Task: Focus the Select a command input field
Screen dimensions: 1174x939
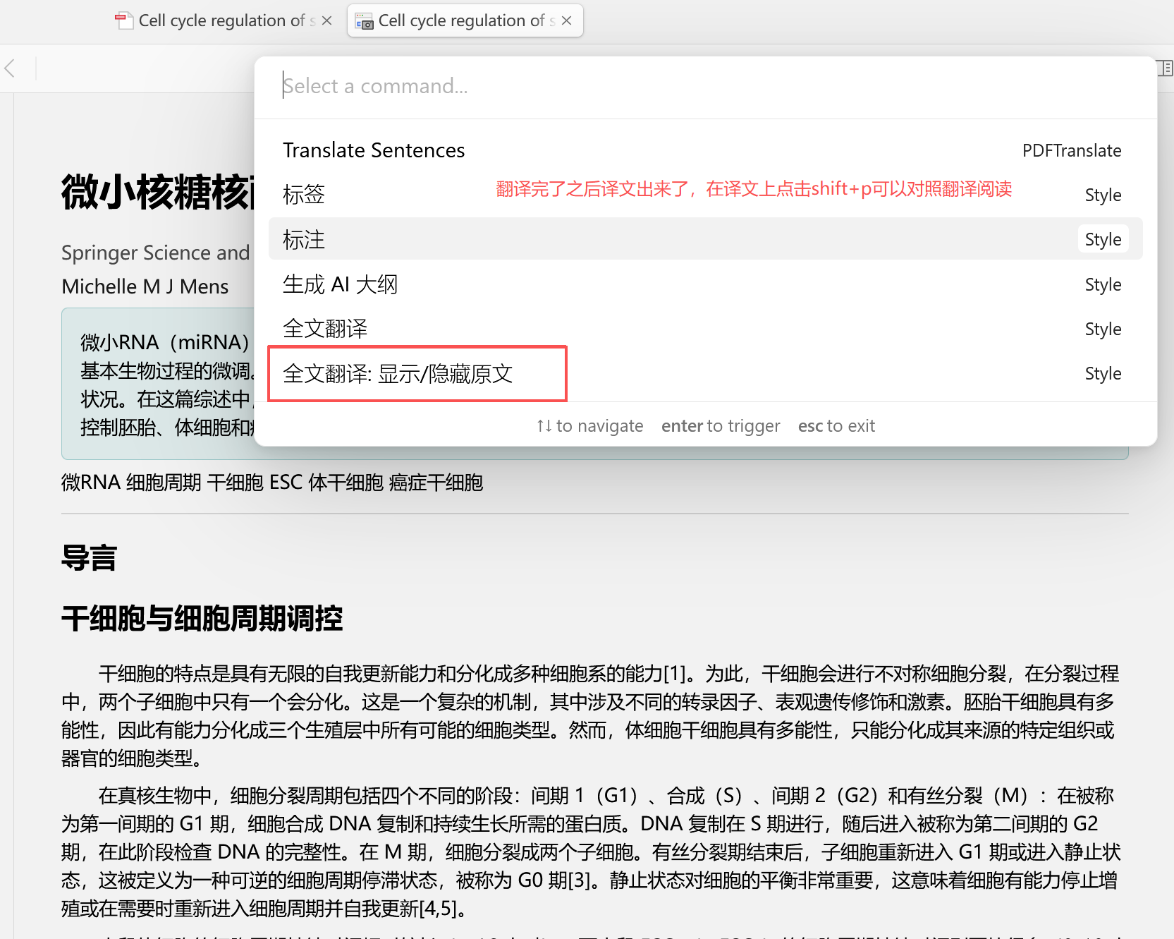Action: [705, 86]
